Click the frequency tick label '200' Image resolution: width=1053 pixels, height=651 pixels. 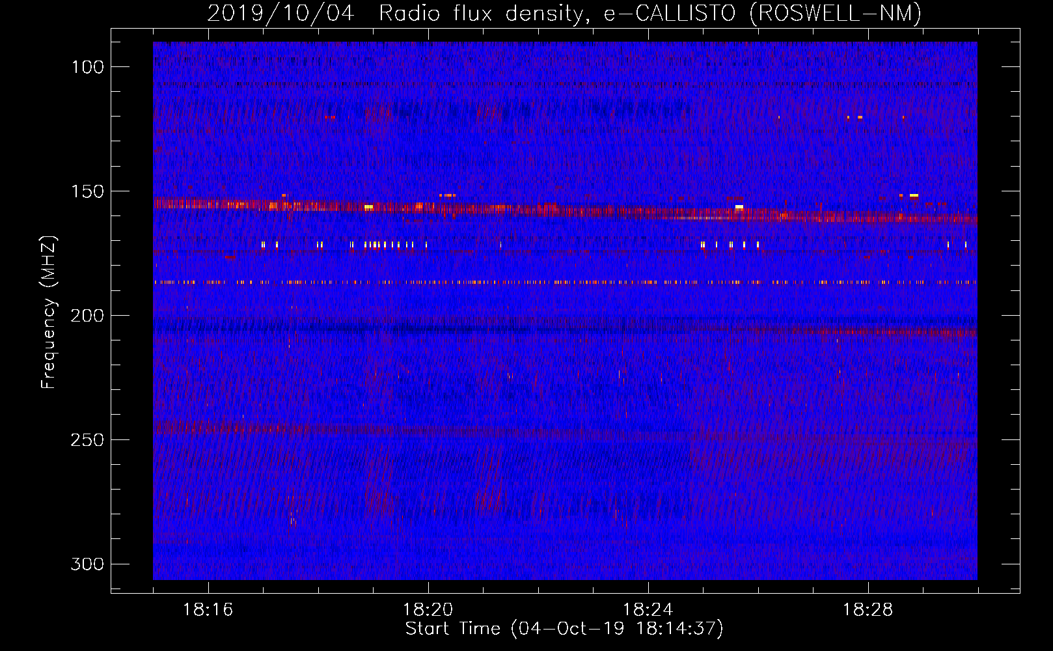point(87,316)
